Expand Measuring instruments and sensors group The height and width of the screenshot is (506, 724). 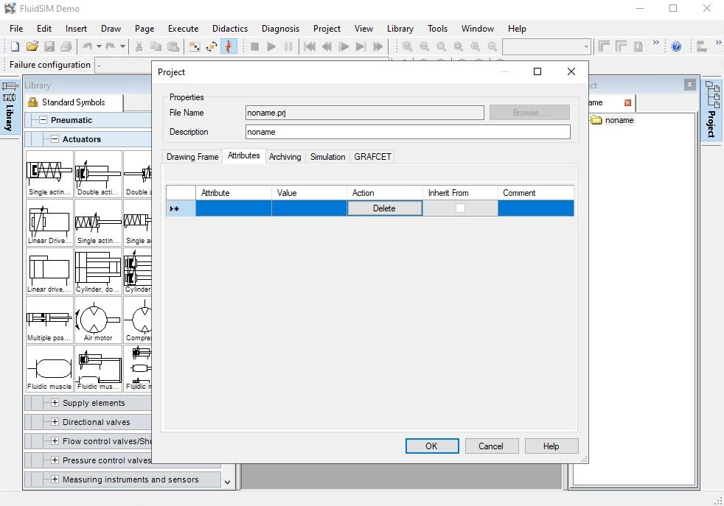(x=55, y=479)
